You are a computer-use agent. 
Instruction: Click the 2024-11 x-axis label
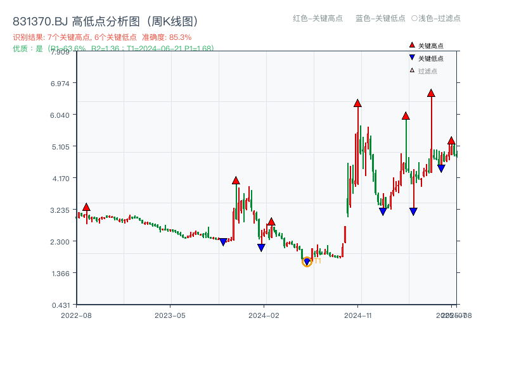click(357, 314)
